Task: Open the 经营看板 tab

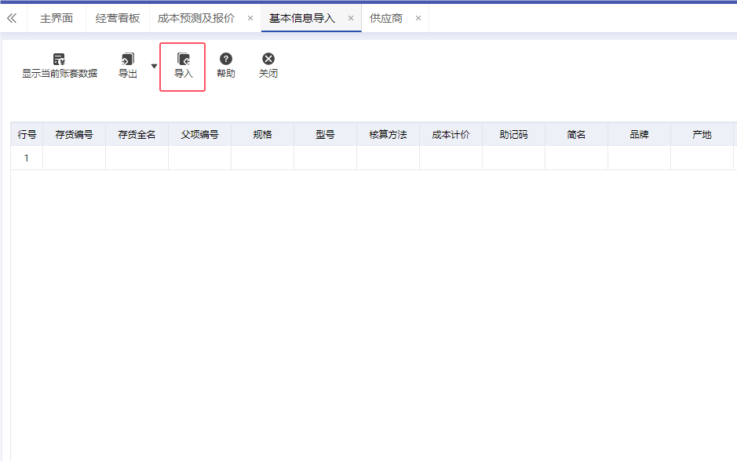Action: click(117, 18)
